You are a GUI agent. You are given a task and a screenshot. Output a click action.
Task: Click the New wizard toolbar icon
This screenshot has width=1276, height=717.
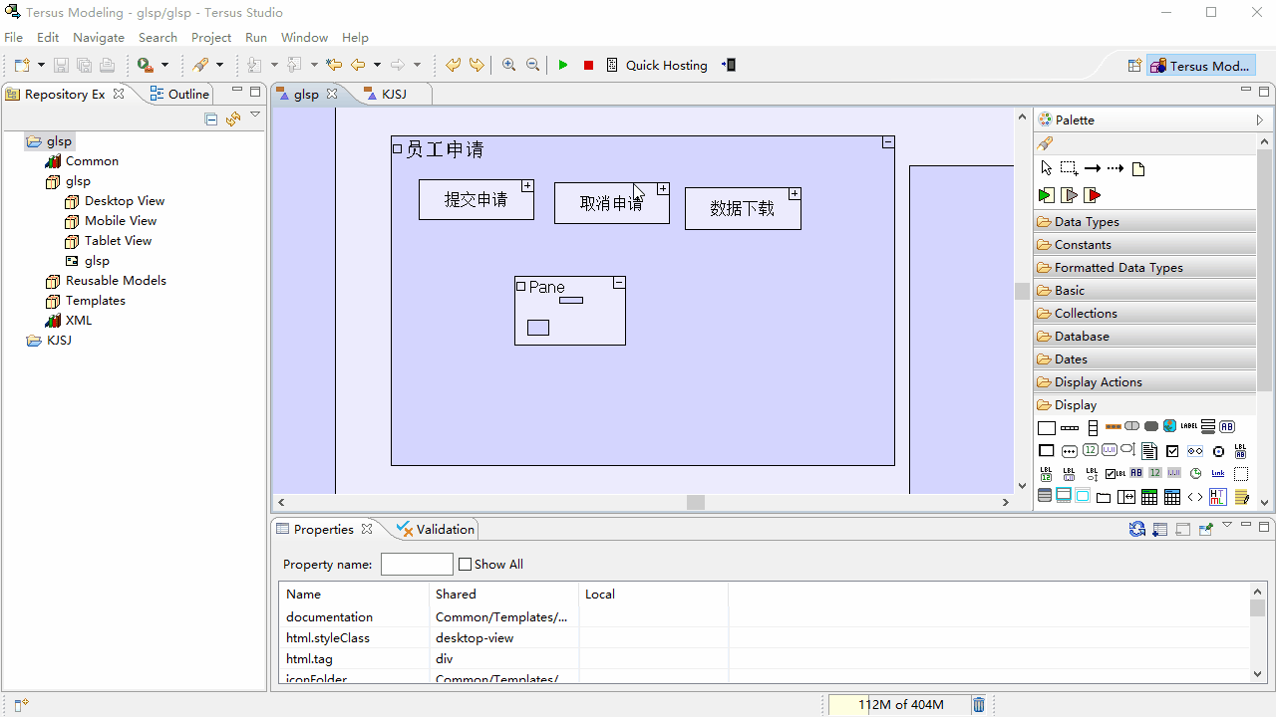pyautogui.click(x=22, y=65)
